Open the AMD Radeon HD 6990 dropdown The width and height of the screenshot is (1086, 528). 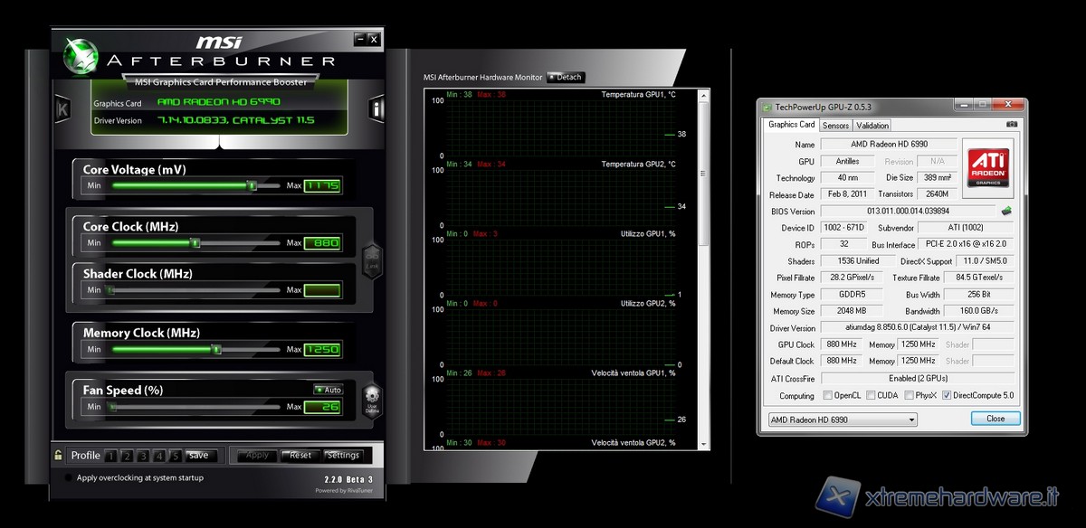point(841,420)
